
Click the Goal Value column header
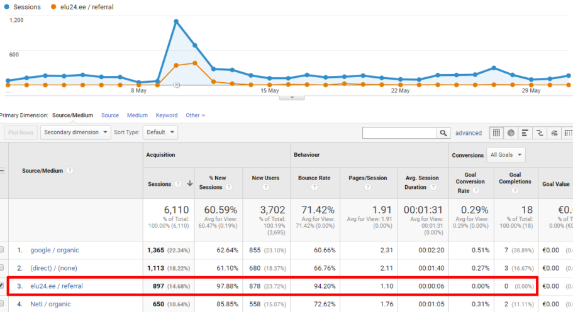(556, 184)
